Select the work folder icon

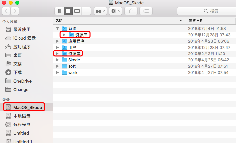[x=64, y=72]
